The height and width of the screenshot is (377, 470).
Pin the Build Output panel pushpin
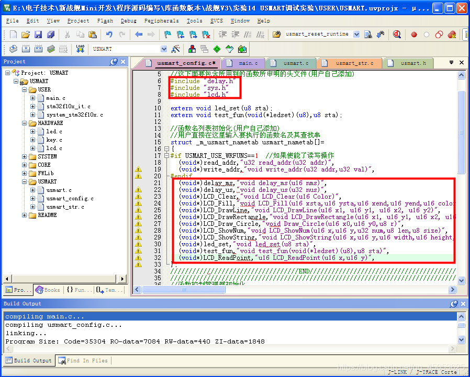click(454, 304)
